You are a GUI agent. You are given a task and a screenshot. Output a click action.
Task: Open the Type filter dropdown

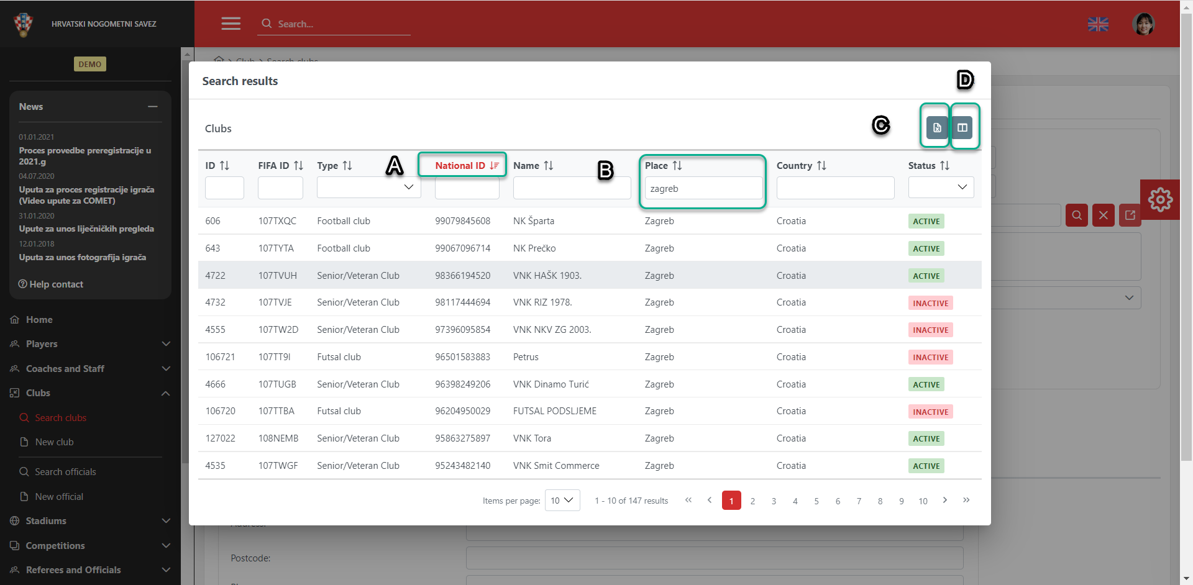(x=368, y=188)
